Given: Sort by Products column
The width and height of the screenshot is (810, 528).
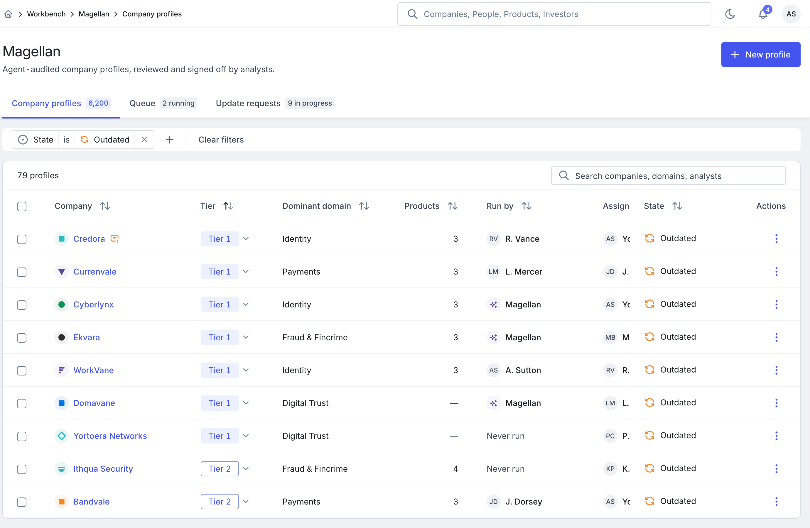Looking at the screenshot, I should [452, 206].
